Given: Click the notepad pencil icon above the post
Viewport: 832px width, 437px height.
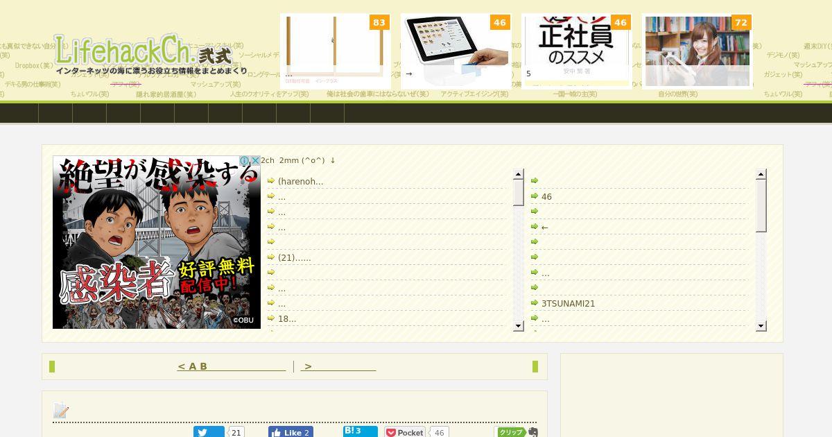Looking at the screenshot, I should (x=61, y=411).
